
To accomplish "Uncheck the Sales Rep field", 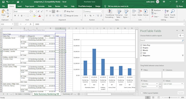I will [141, 45].
